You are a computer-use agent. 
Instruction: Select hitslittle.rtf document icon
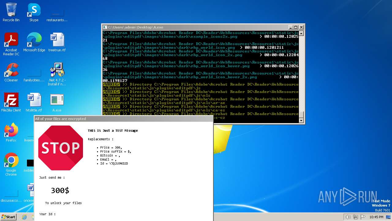[x=34, y=102]
